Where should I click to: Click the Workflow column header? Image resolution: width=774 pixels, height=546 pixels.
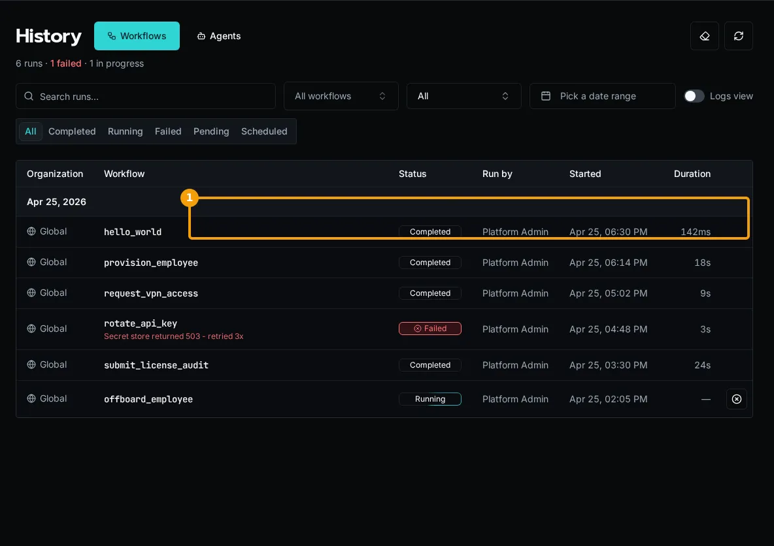click(x=124, y=174)
